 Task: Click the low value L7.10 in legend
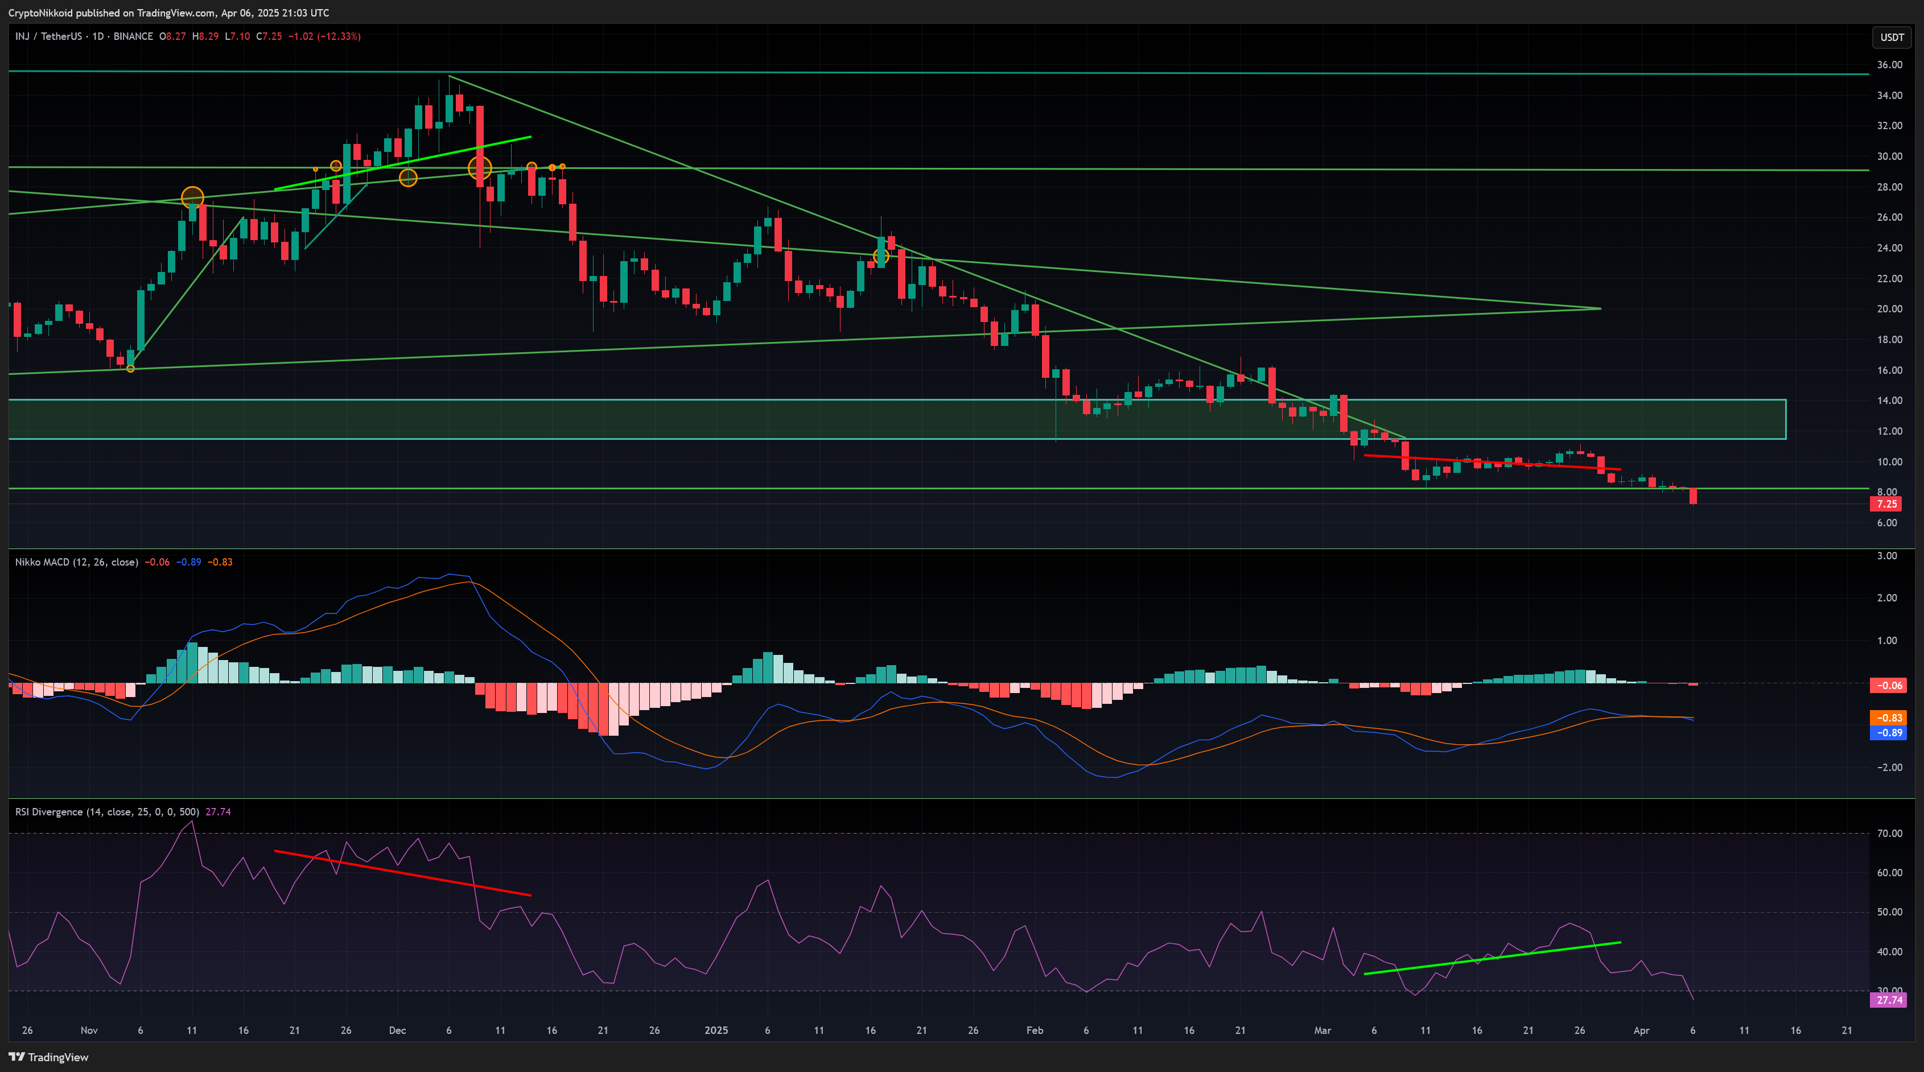(x=237, y=36)
